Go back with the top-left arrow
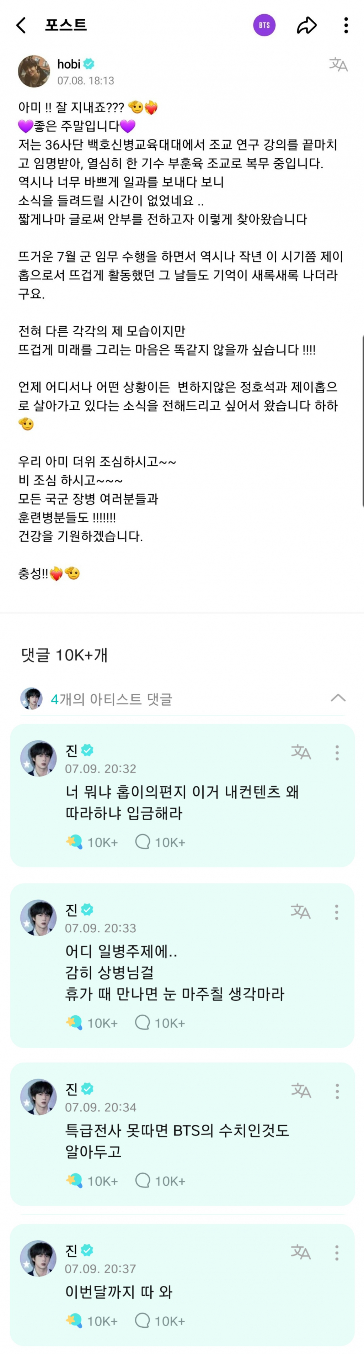 (21, 25)
